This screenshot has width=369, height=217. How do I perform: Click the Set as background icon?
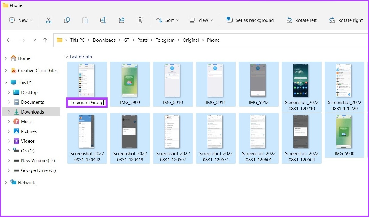229,20
